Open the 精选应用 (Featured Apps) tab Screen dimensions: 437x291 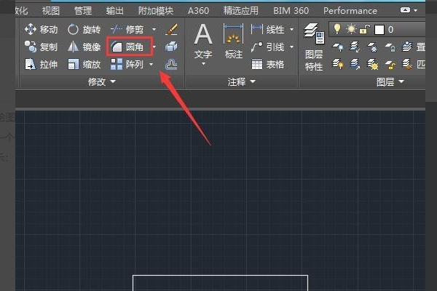point(241,11)
